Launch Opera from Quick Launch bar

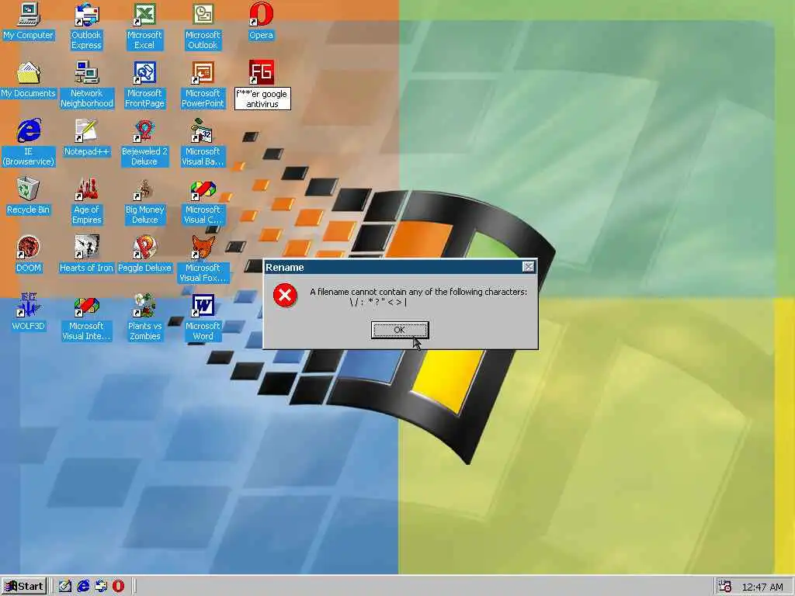pos(118,587)
